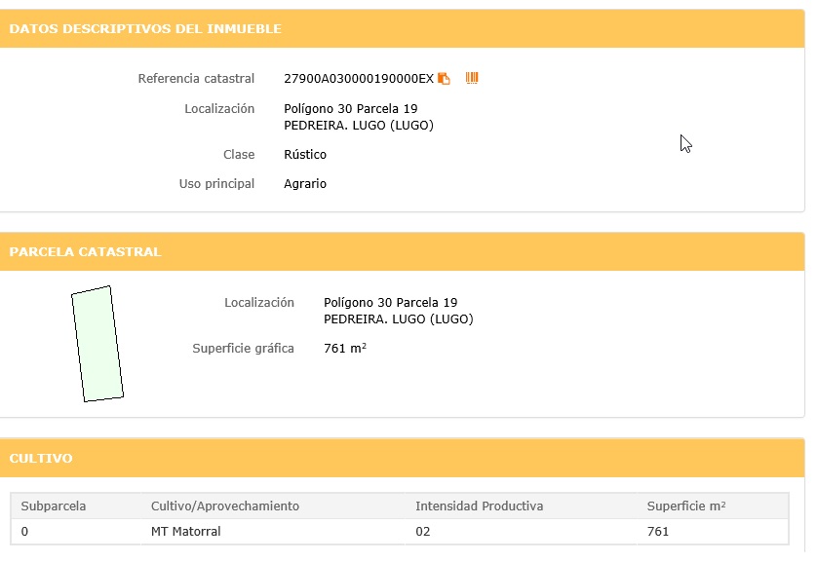This screenshot has width=817, height=562.
Task: Click the intensity value 02 in the table
Action: (422, 532)
